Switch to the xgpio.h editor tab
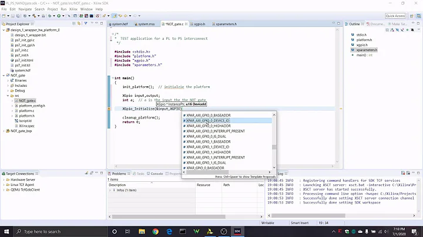The width and height of the screenshot is (423, 237). 198,24
